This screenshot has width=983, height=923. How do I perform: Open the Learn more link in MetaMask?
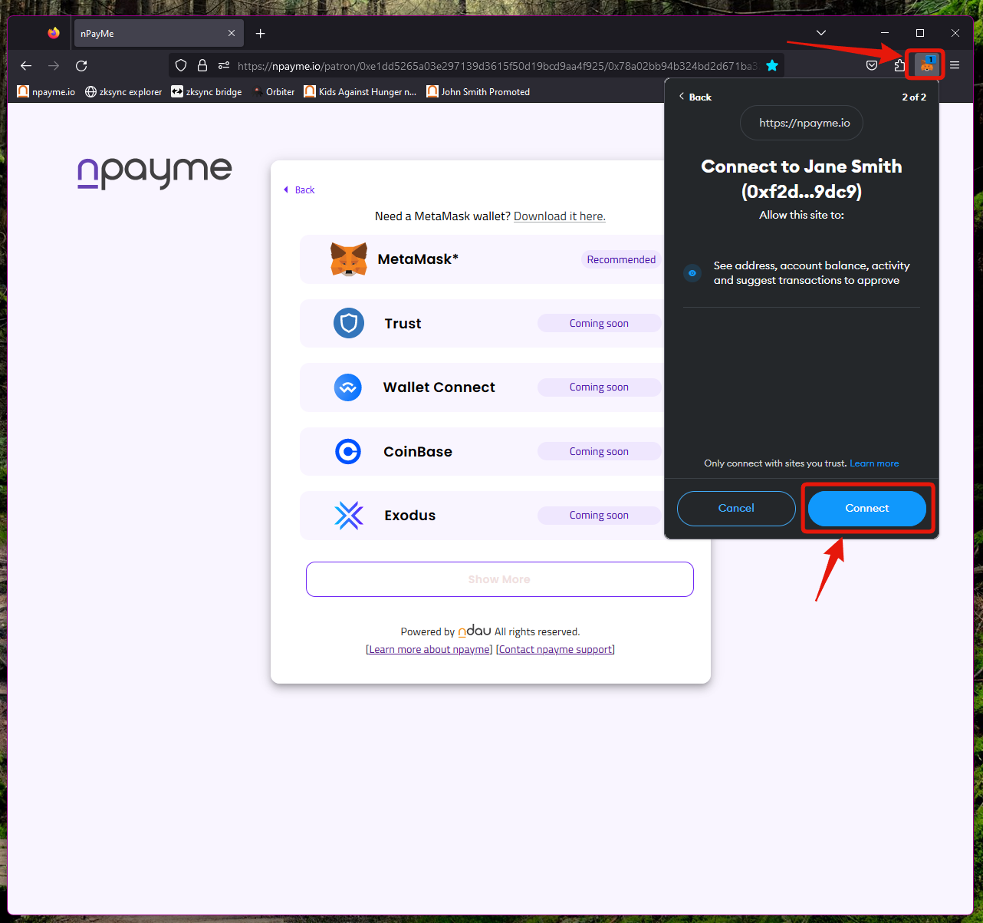(x=874, y=463)
